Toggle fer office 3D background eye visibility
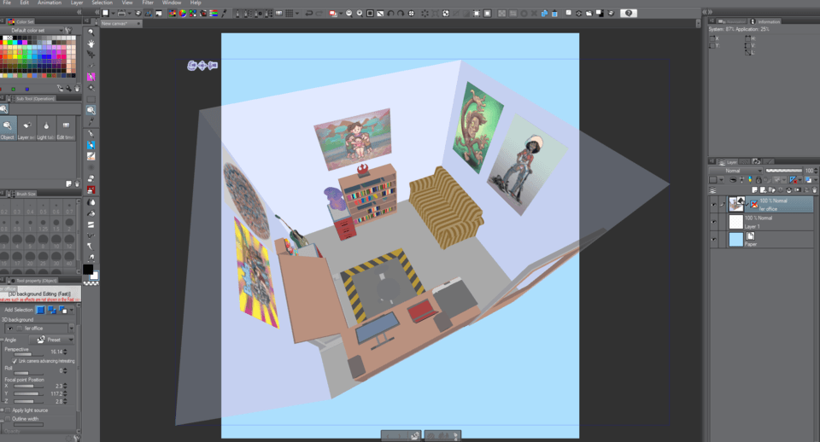 click(x=10, y=329)
